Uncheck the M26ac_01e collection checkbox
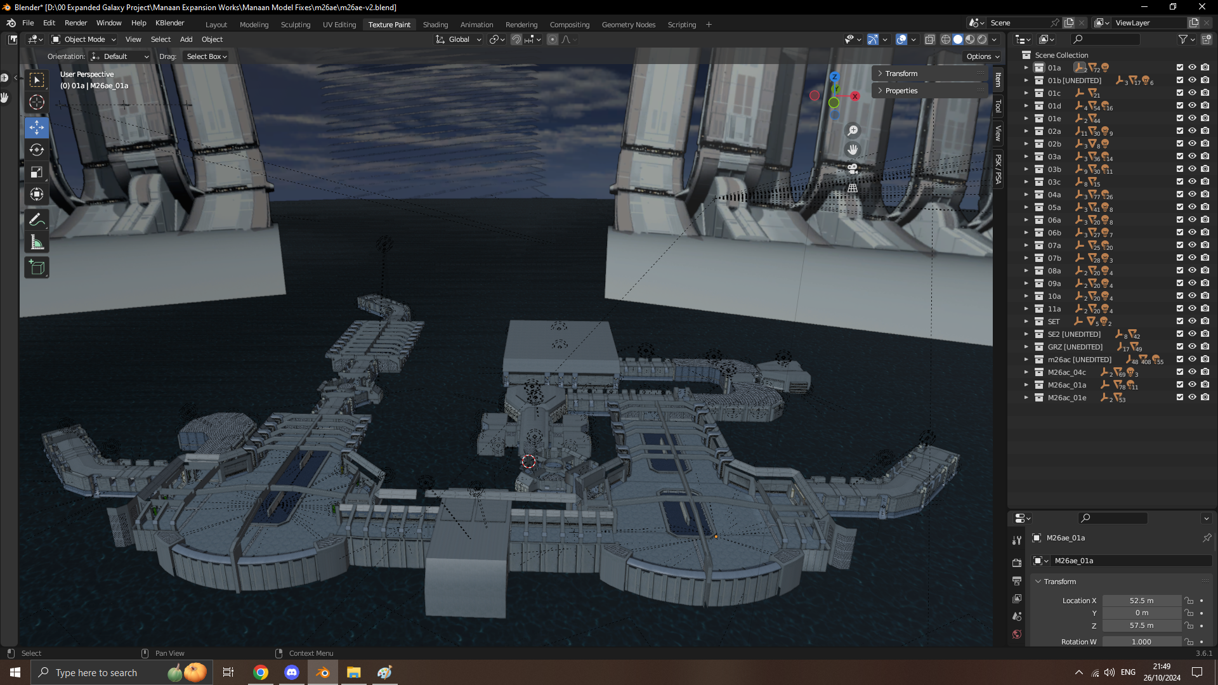 click(1180, 397)
